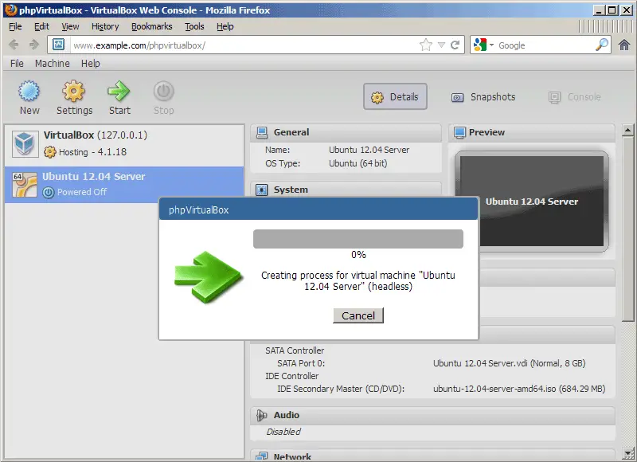Click the "IDE Controller" label
Viewport: 637px width, 462px height.
pos(291,376)
